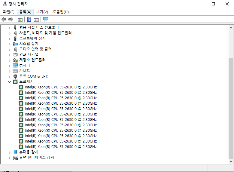Screen dimensions: 234x172
Task: Click the chip icon of the last Xeon entry
Action: click(21, 147)
